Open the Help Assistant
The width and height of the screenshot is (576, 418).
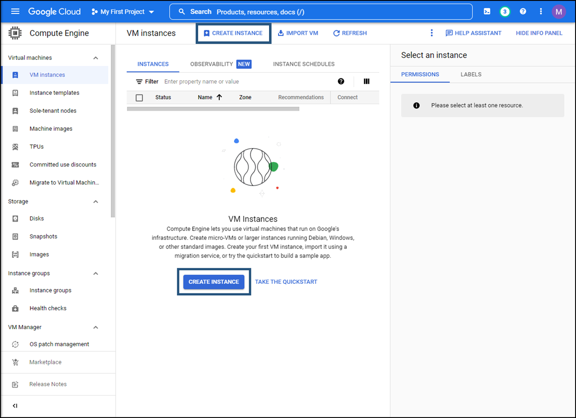[473, 33]
